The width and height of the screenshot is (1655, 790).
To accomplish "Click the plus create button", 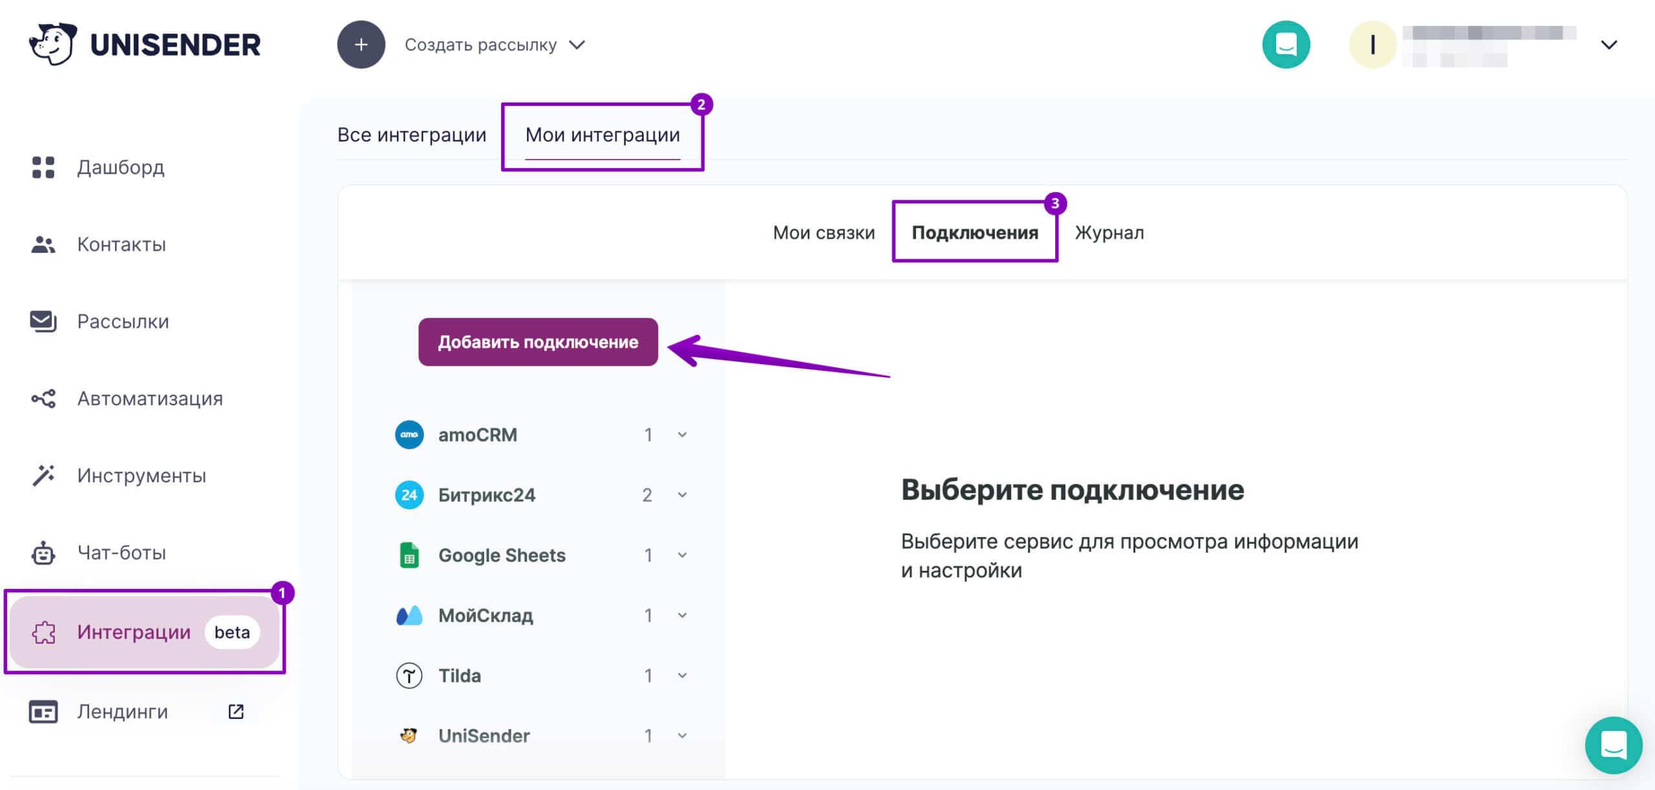I will pos(361,45).
